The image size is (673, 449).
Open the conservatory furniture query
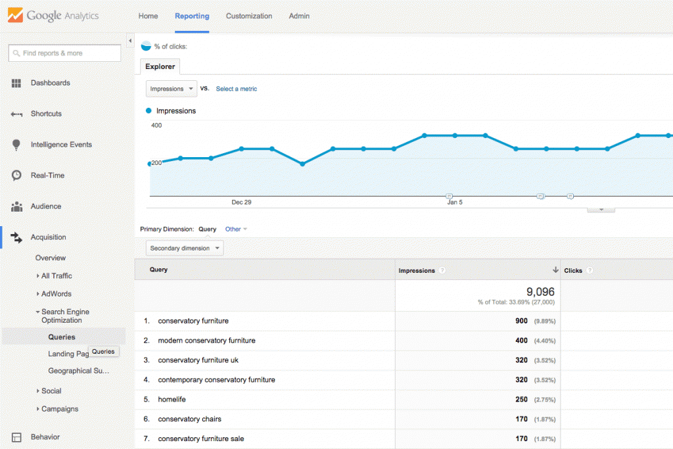[193, 321]
